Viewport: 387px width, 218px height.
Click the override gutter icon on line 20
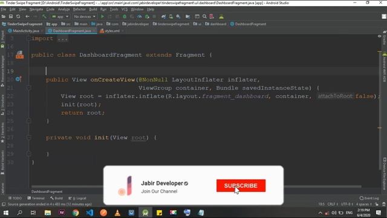coord(18,79)
